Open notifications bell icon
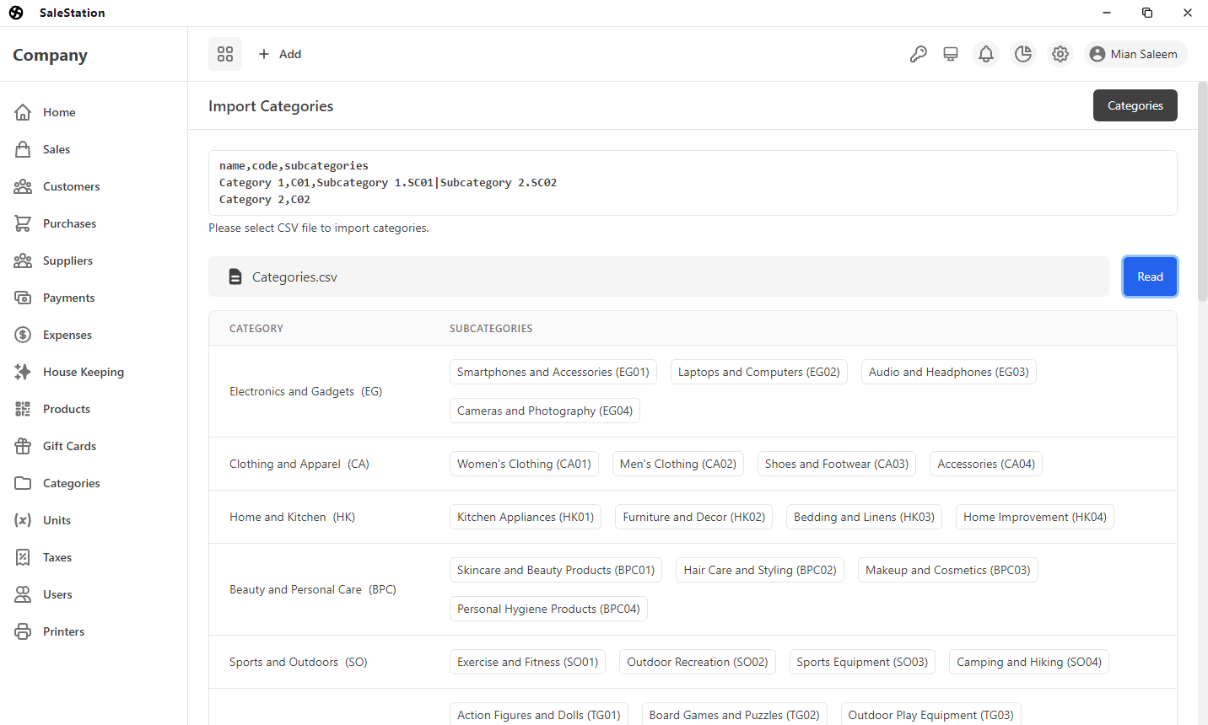 coord(985,54)
